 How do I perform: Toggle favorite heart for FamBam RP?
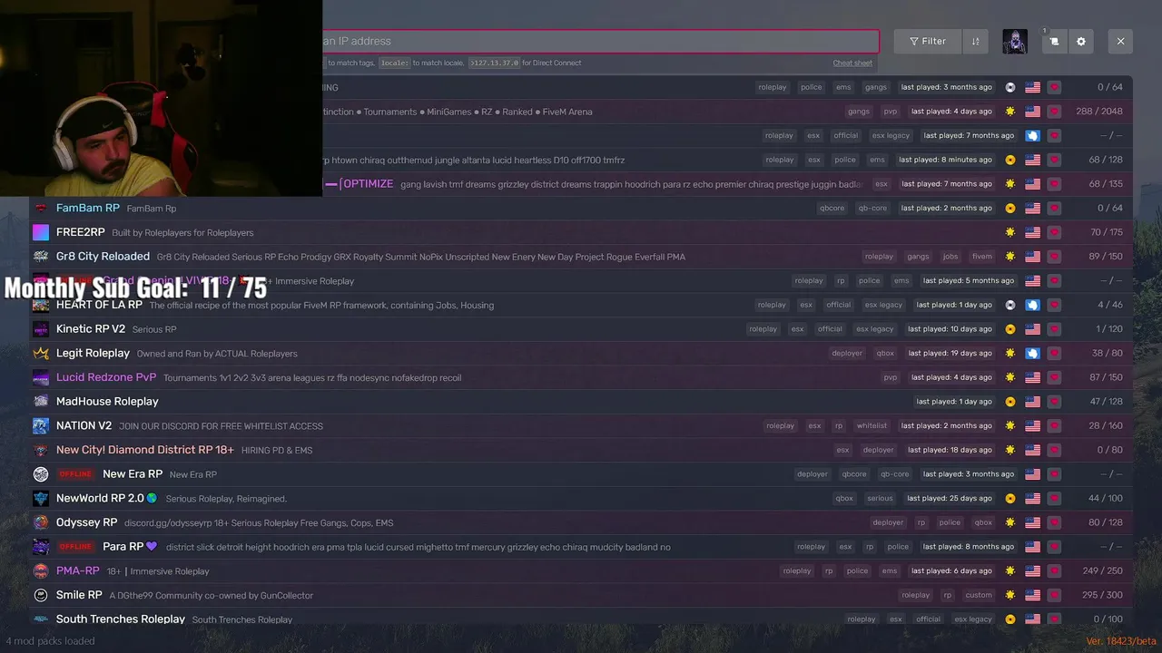pos(1054,208)
